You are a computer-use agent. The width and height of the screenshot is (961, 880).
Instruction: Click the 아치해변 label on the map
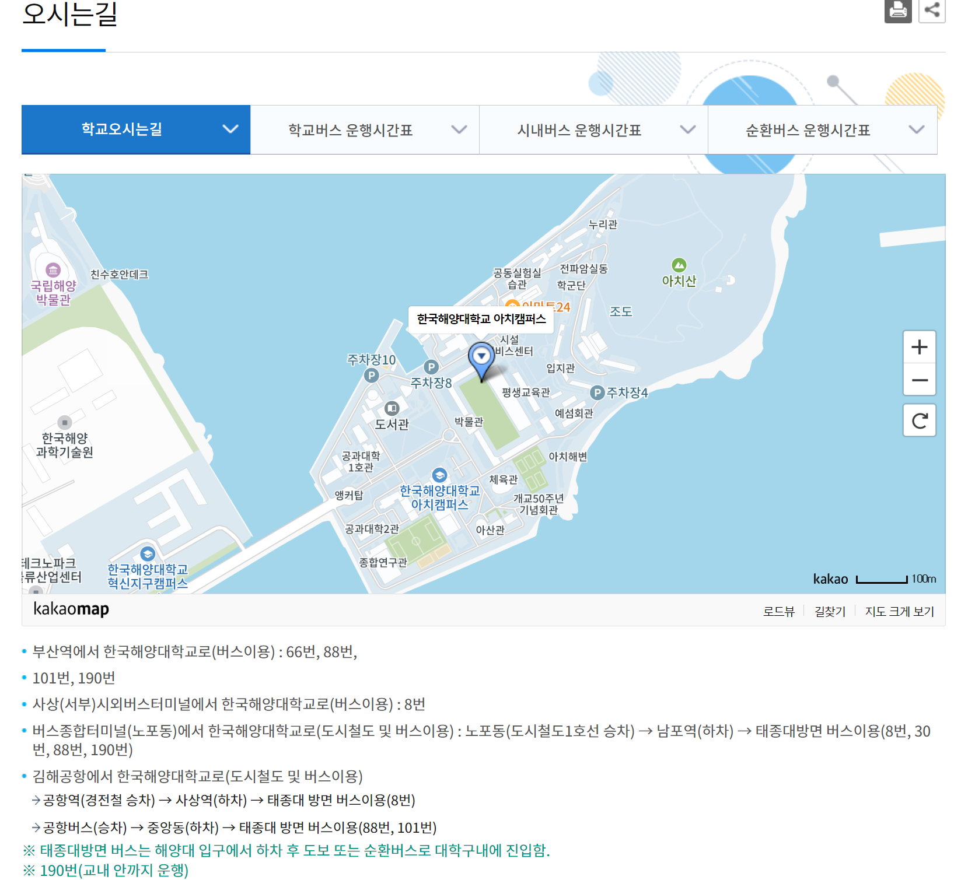tap(568, 457)
